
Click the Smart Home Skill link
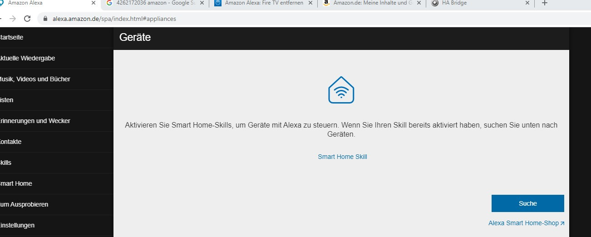342,157
